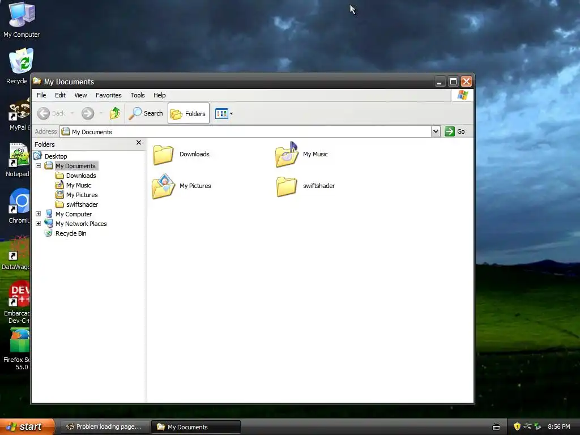Open the Favorites menu
580x435 pixels.
click(x=108, y=95)
